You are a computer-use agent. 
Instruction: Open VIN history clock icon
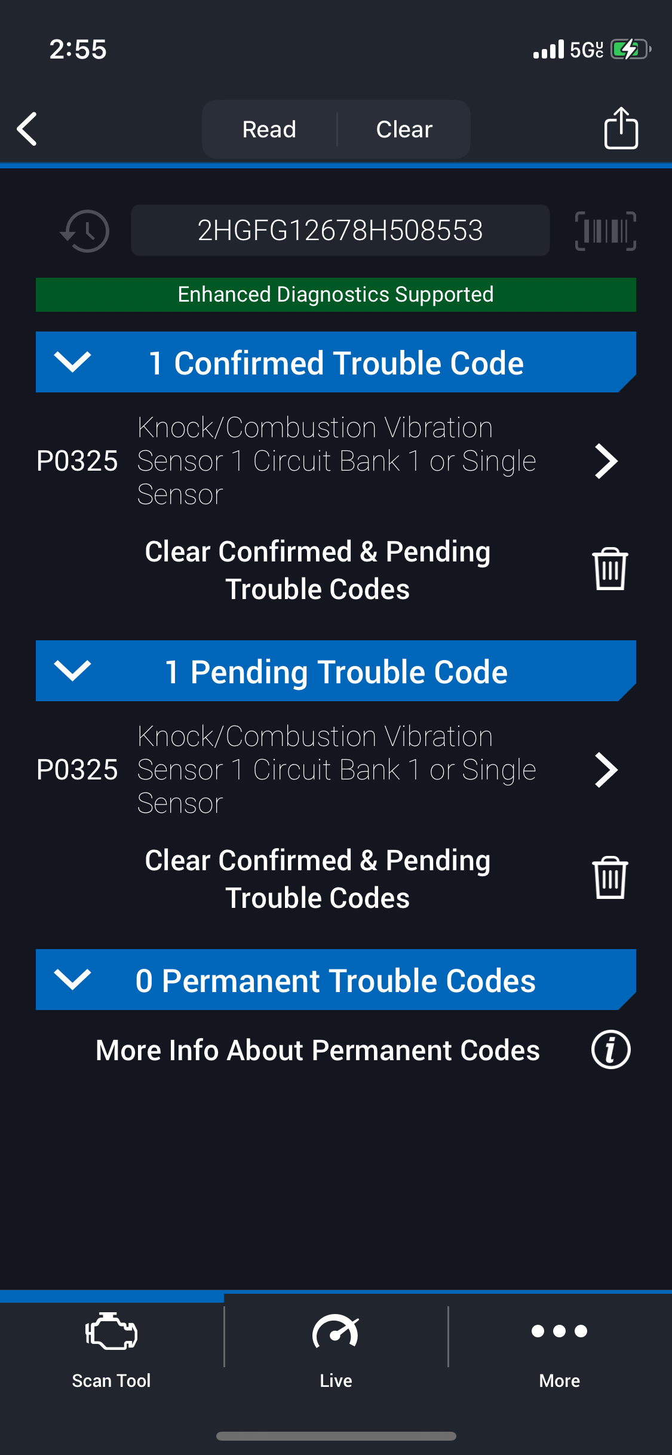point(85,231)
